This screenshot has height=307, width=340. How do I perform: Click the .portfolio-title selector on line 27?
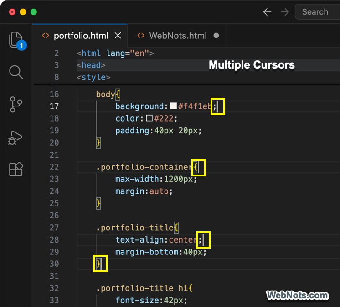click(x=134, y=228)
